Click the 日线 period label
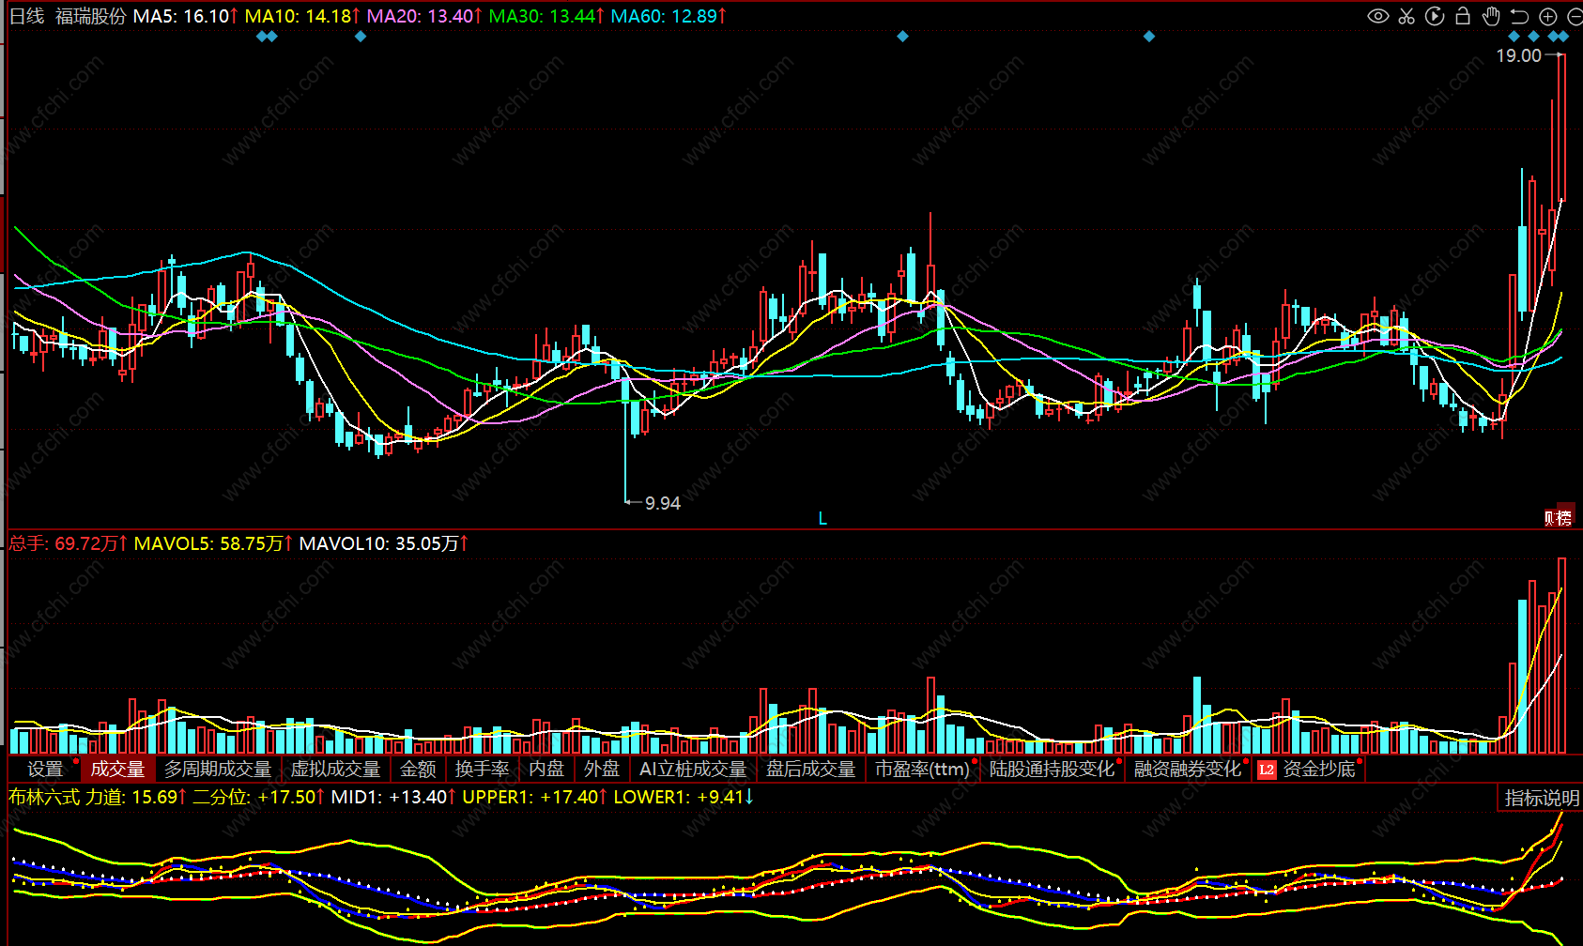The image size is (1583, 946). point(27,16)
